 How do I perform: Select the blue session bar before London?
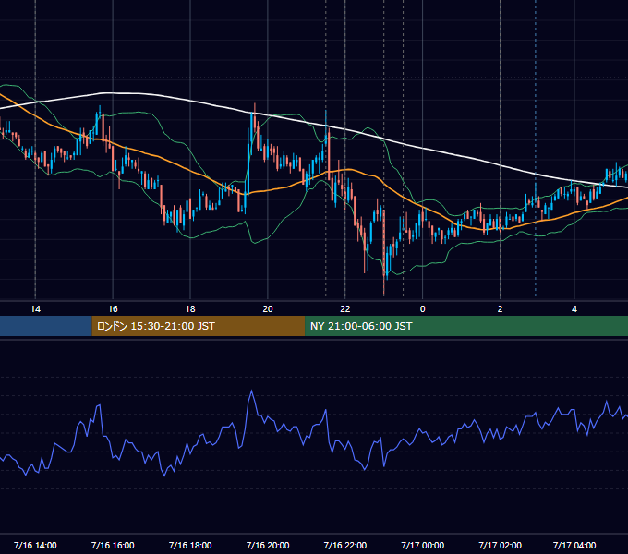click(46, 326)
